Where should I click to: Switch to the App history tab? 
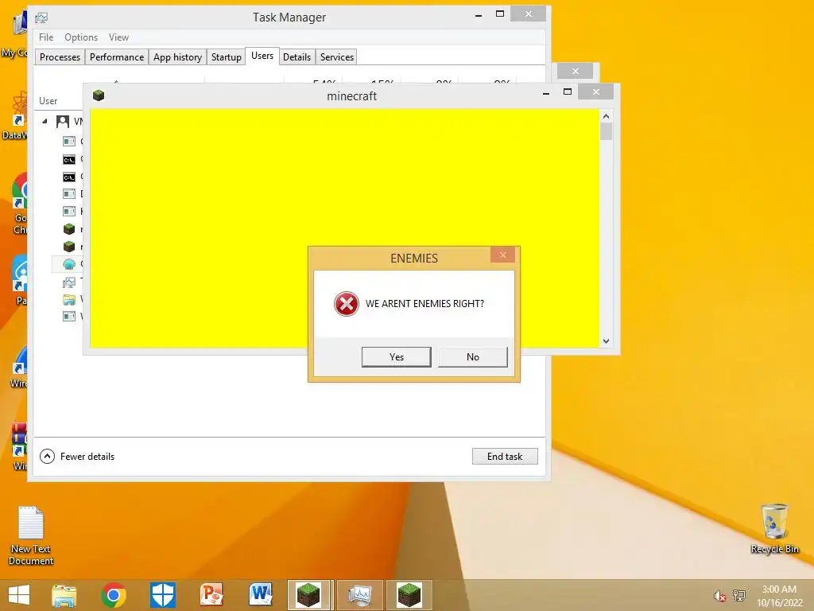pyautogui.click(x=177, y=57)
